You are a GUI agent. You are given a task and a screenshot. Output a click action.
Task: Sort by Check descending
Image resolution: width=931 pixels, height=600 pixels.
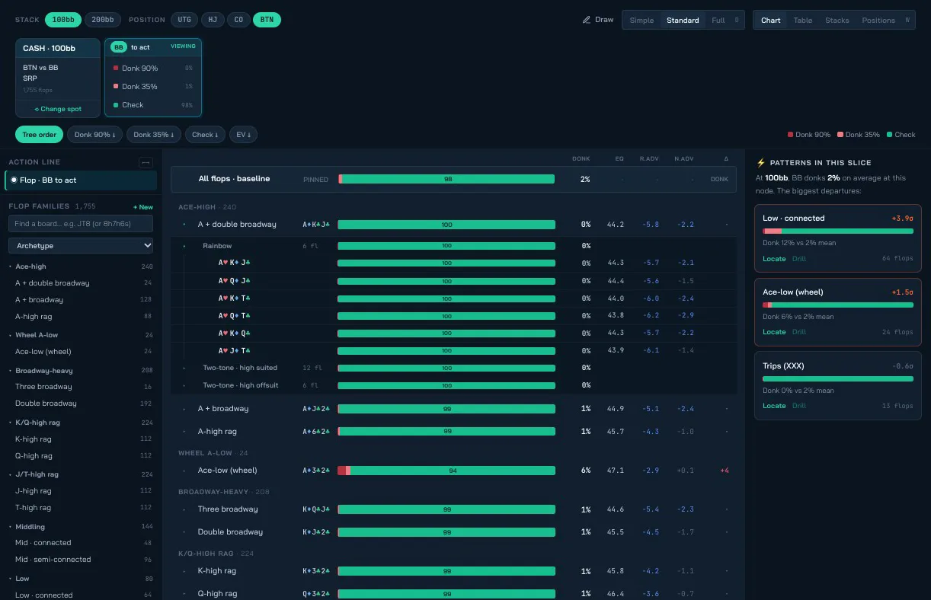pos(205,135)
